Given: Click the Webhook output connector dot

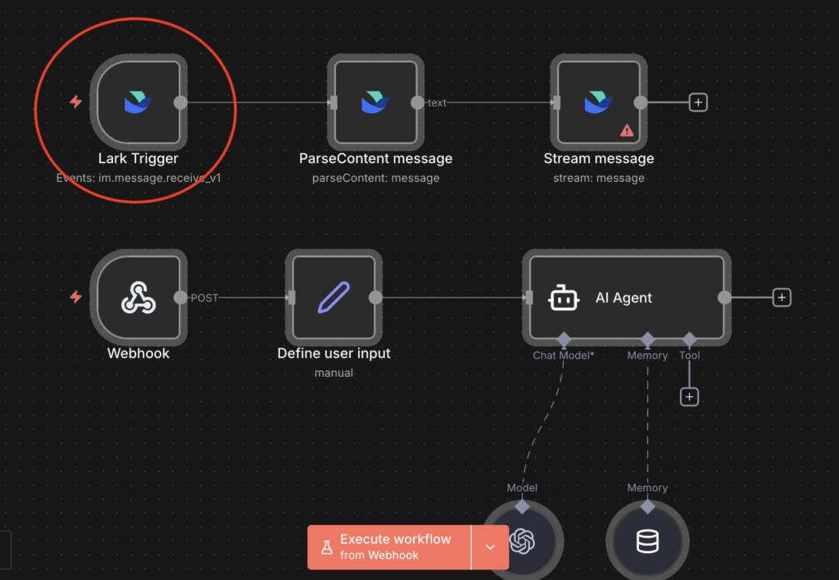Looking at the screenshot, I should pos(181,297).
